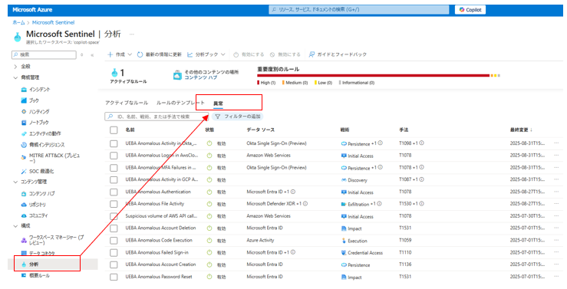This screenshot has height=289, width=567.
Task: Open the コンテンツ ハブ link in summary
Action: [x=201, y=77]
